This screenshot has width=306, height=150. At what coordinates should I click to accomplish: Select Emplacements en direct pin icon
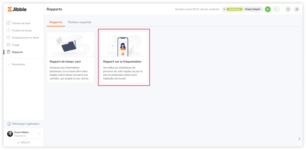click(9, 38)
